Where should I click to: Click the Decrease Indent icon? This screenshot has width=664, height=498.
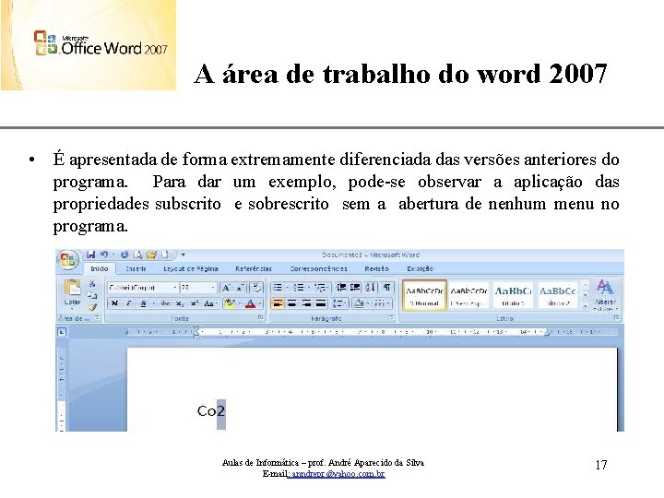click(x=341, y=288)
